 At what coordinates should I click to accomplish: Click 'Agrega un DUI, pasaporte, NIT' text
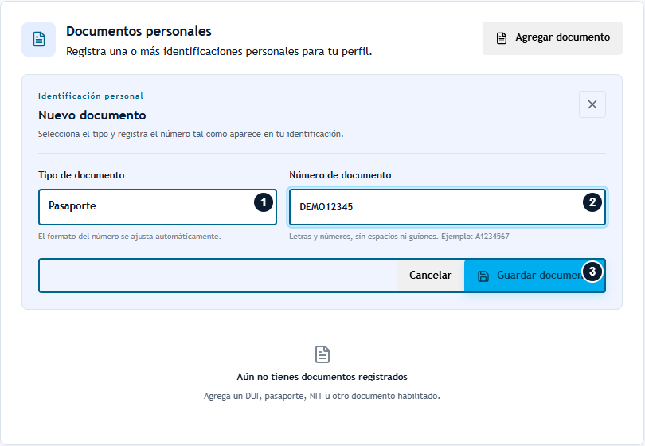[x=322, y=396]
